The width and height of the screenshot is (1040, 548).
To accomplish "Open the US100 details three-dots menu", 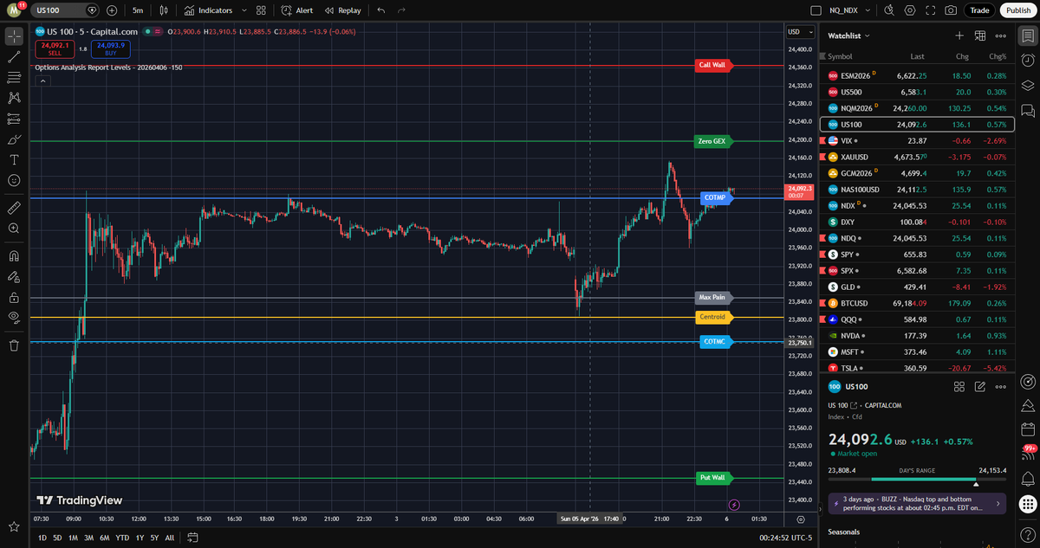I will (1001, 387).
